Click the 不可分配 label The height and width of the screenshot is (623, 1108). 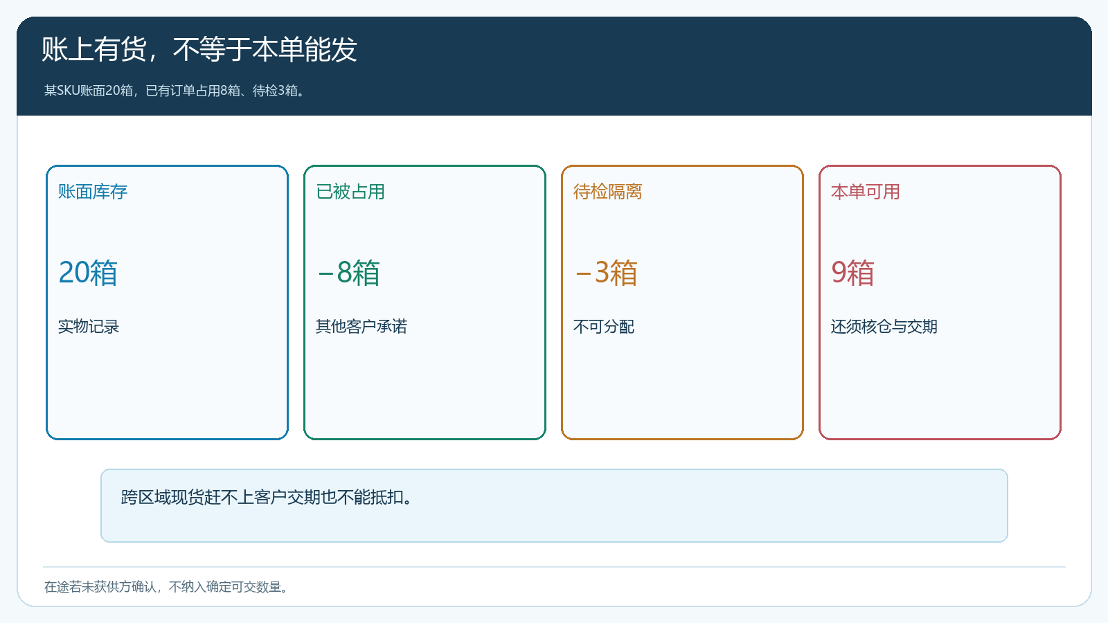pos(604,327)
